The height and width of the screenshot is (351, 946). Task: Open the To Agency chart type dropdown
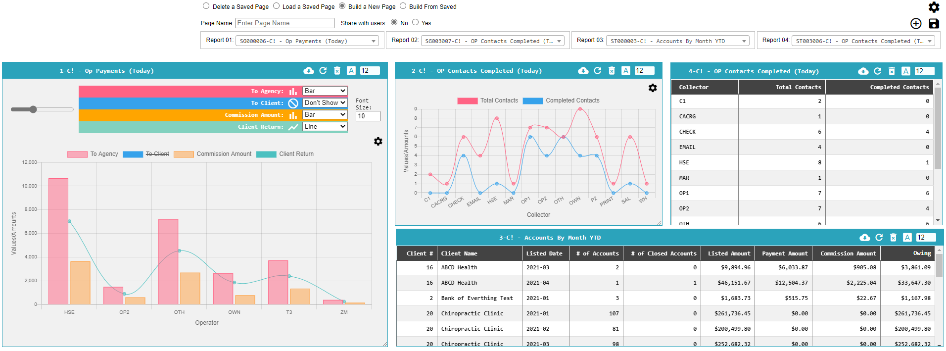pos(325,91)
